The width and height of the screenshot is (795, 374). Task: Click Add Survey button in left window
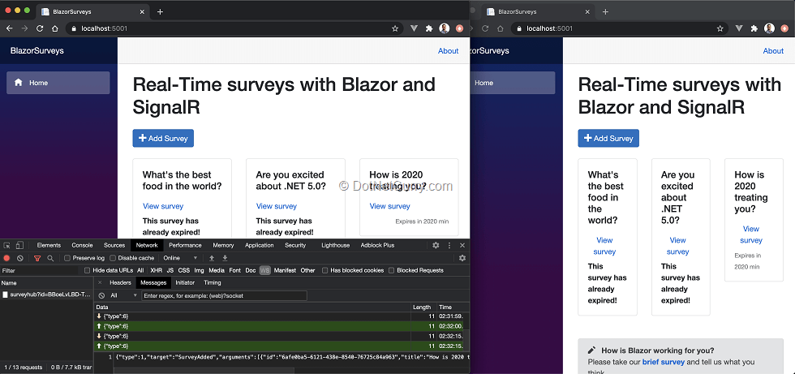click(x=163, y=138)
